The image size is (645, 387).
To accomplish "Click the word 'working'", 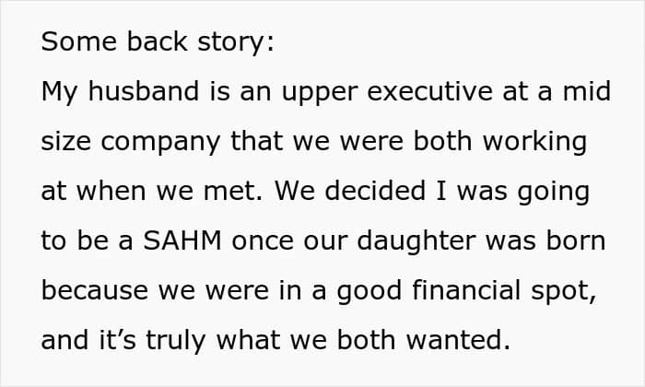I will tap(534, 143).
